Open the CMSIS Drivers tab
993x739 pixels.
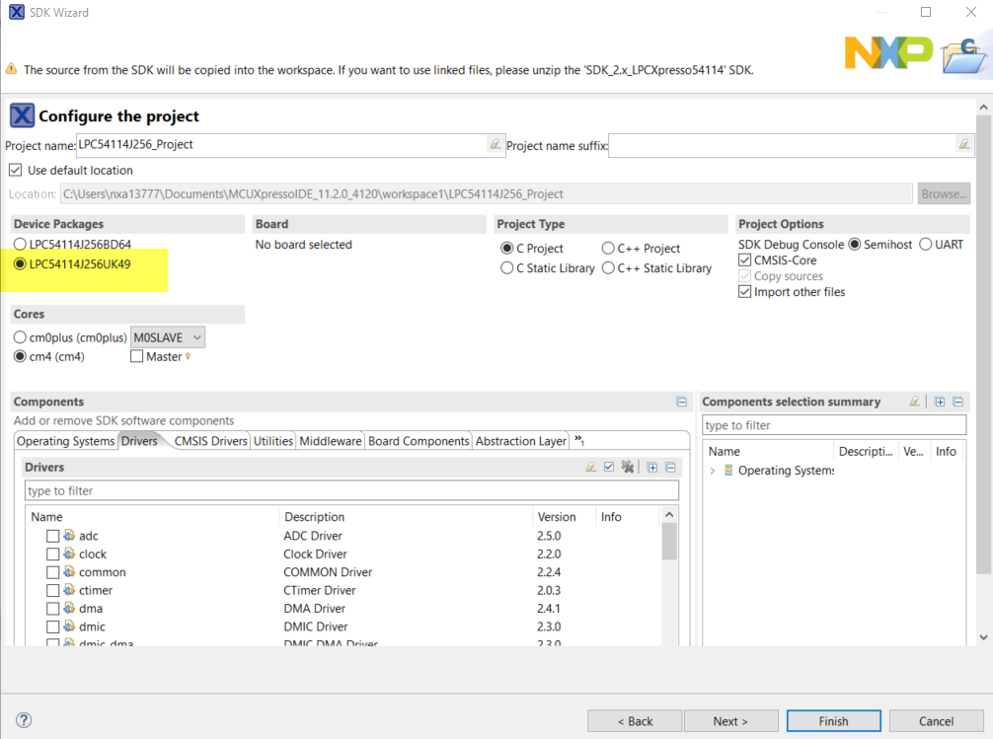tap(209, 441)
